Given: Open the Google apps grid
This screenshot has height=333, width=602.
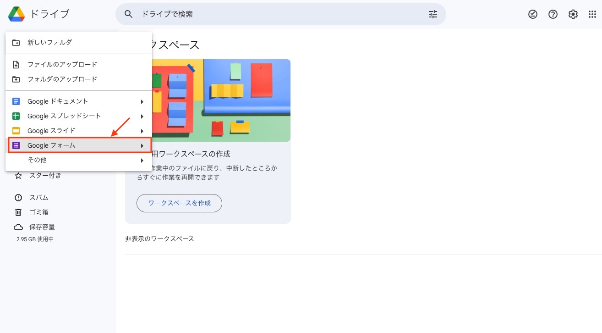Looking at the screenshot, I should tap(592, 14).
